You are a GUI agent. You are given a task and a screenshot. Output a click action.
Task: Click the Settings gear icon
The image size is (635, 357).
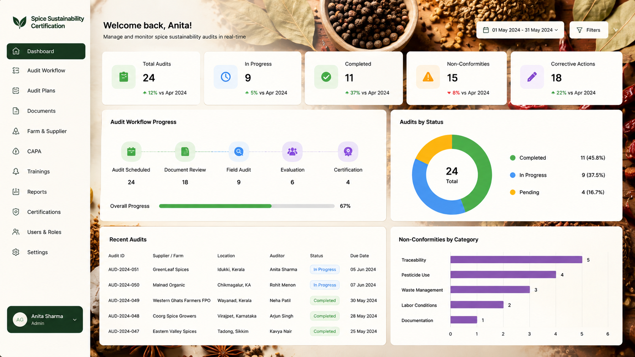[x=16, y=252]
